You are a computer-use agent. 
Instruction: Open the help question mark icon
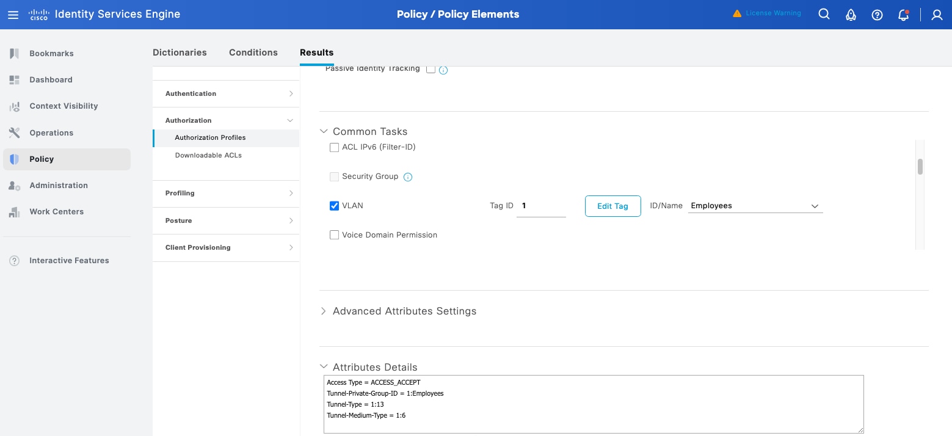pos(877,15)
